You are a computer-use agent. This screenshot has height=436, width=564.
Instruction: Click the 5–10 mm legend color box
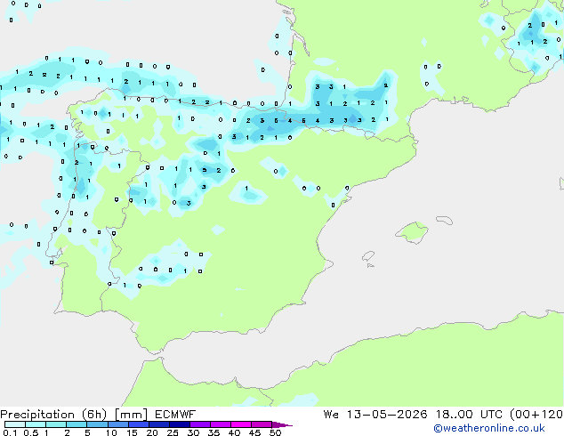click(97, 424)
